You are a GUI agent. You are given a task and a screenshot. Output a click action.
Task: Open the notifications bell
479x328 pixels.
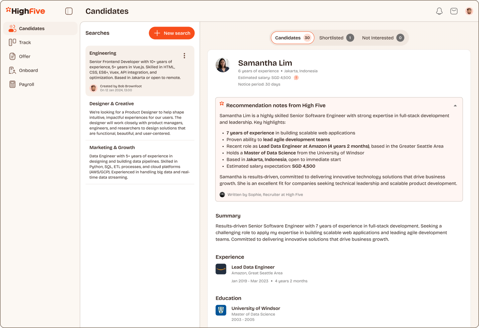click(x=439, y=11)
